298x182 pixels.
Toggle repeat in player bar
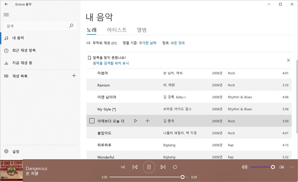click(175, 167)
